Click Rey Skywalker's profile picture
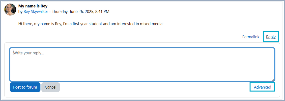This screenshot has width=285, height=101. click(x=10, y=10)
